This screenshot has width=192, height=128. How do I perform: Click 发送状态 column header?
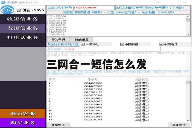(141, 79)
